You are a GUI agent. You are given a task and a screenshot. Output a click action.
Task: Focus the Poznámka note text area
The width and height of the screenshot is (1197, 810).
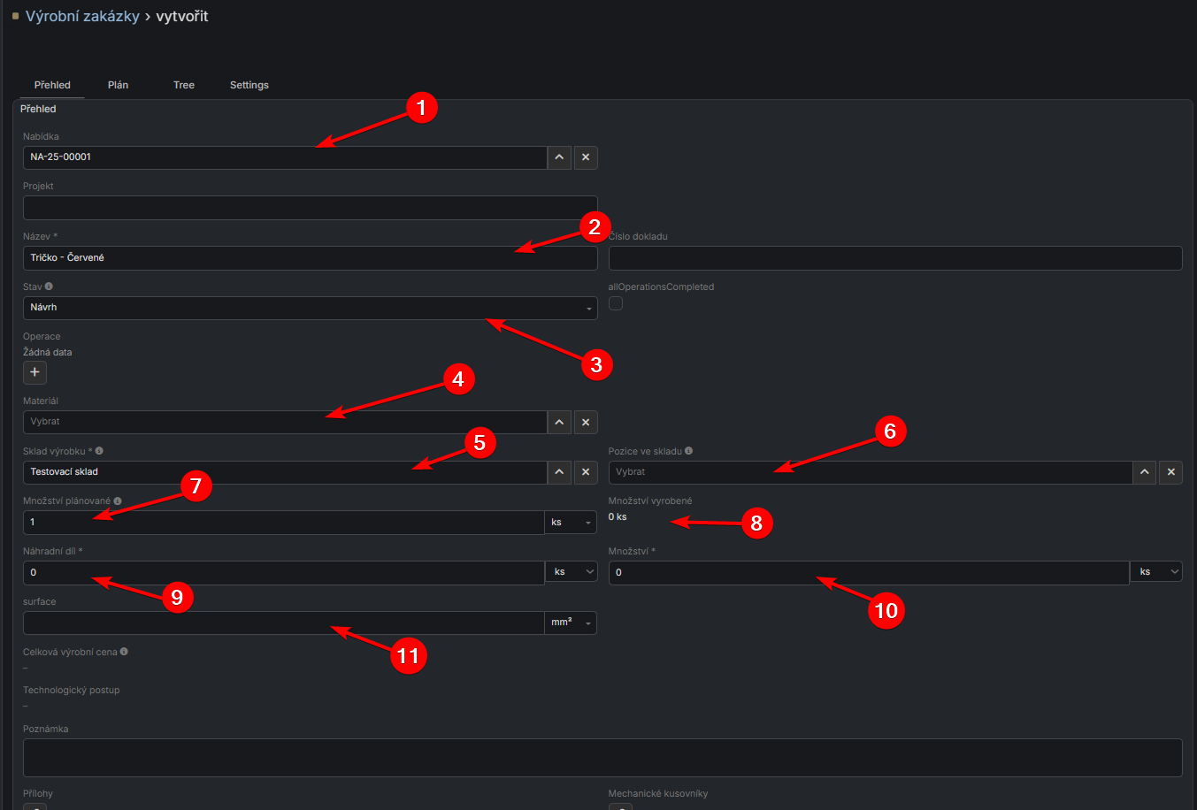coord(602,758)
